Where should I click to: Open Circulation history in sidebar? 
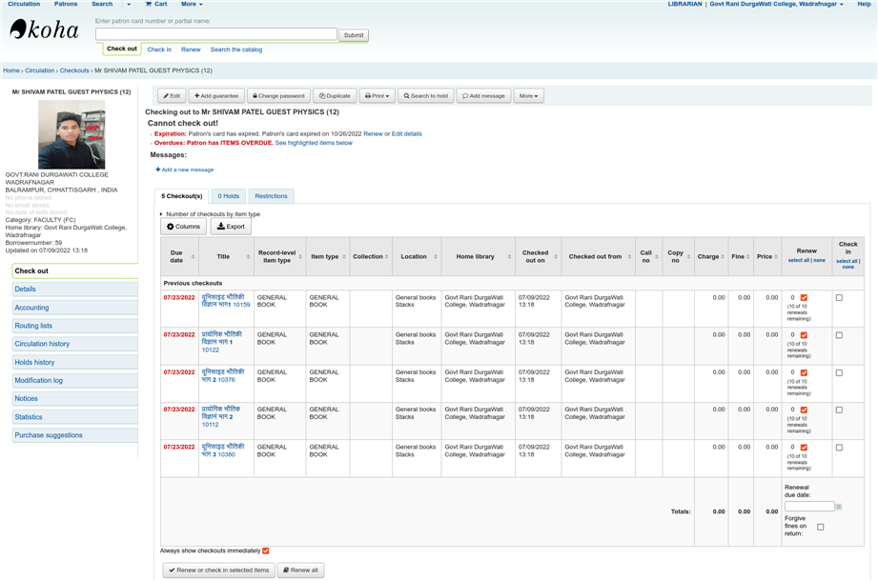click(42, 344)
